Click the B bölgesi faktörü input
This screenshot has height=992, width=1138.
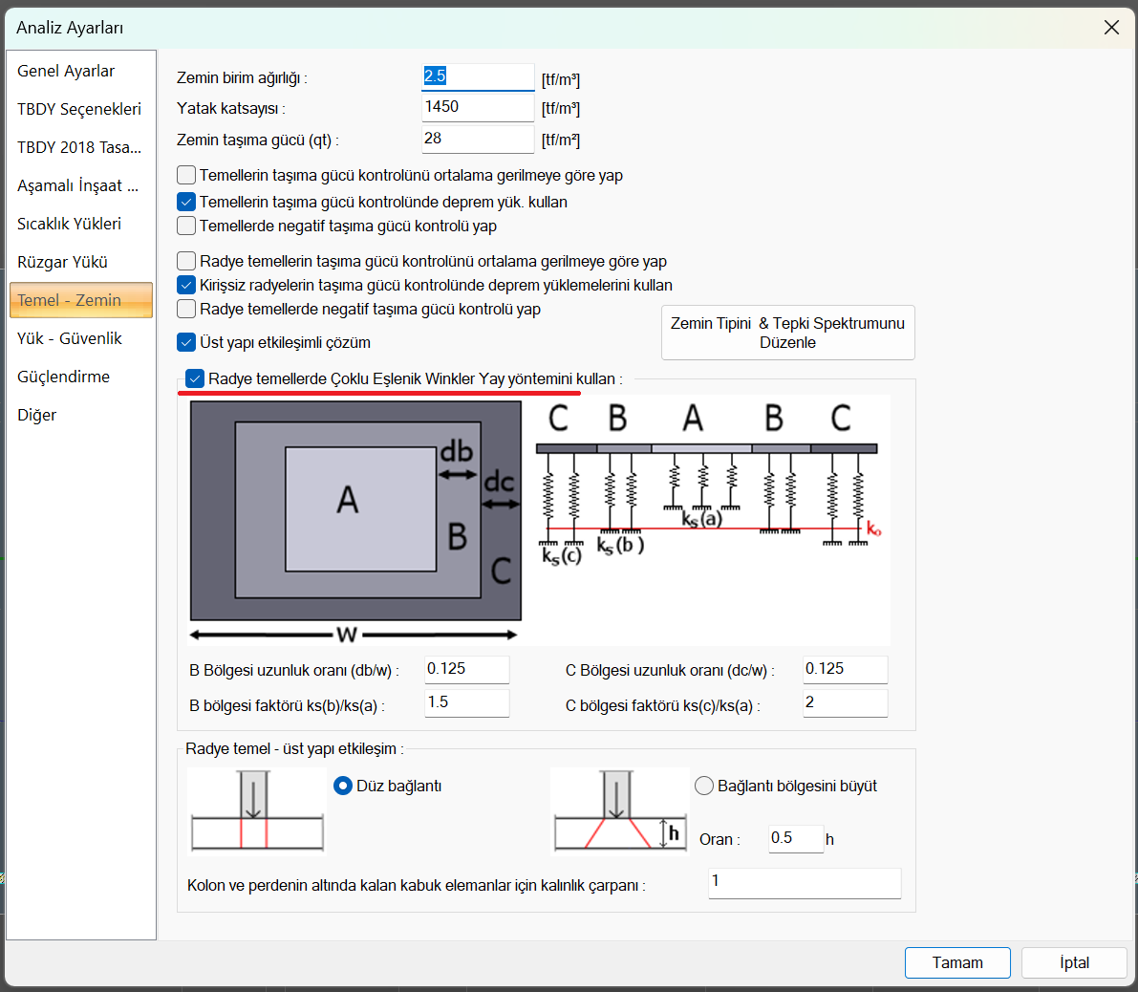click(x=466, y=702)
